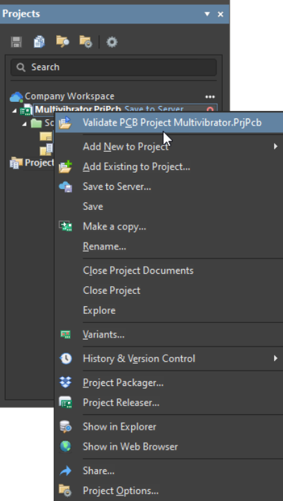Collapse the Multivibrator.PrjPcb tree node

[x=15, y=111]
